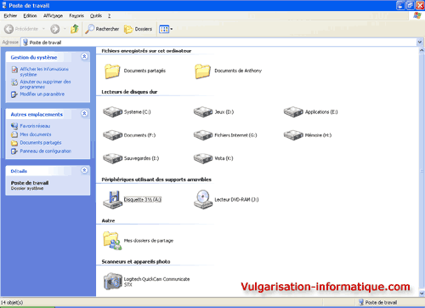Image resolution: width=425 pixels, height=308 pixels.
Task: Click the vertical scrollbar up arrow
Action: [x=422, y=50]
